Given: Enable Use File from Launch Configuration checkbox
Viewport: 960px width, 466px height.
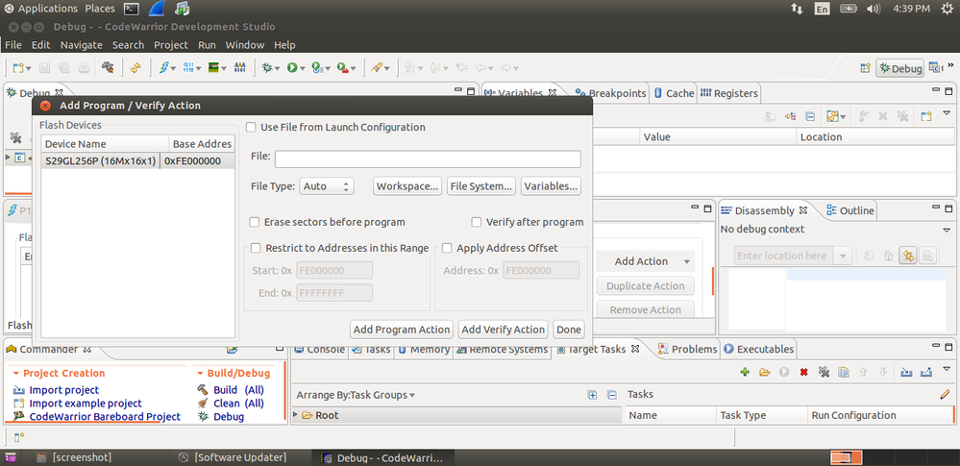Looking at the screenshot, I should point(251,128).
